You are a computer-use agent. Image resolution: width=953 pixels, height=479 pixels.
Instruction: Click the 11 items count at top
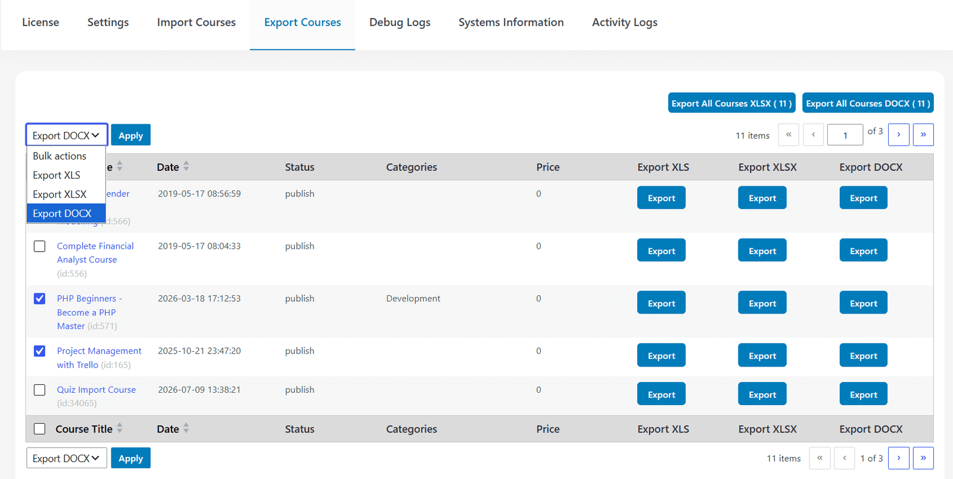coord(752,136)
